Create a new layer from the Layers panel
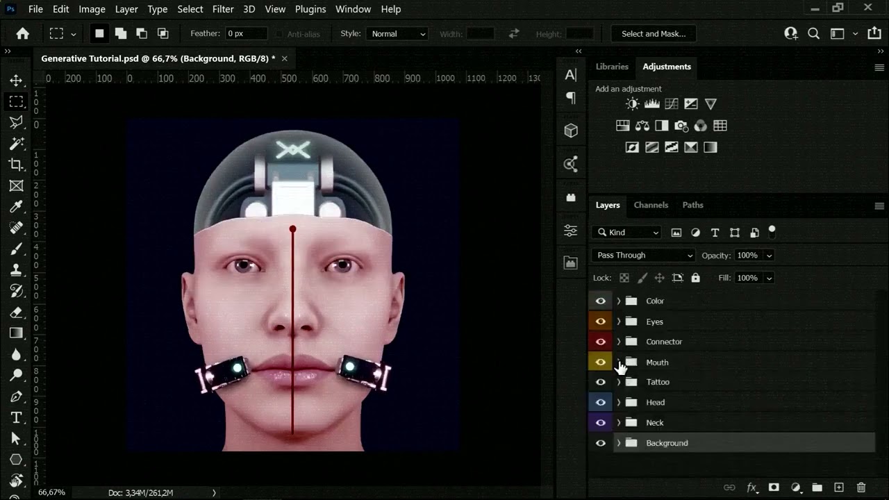The height and width of the screenshot is (500, 889). [839, 487]
